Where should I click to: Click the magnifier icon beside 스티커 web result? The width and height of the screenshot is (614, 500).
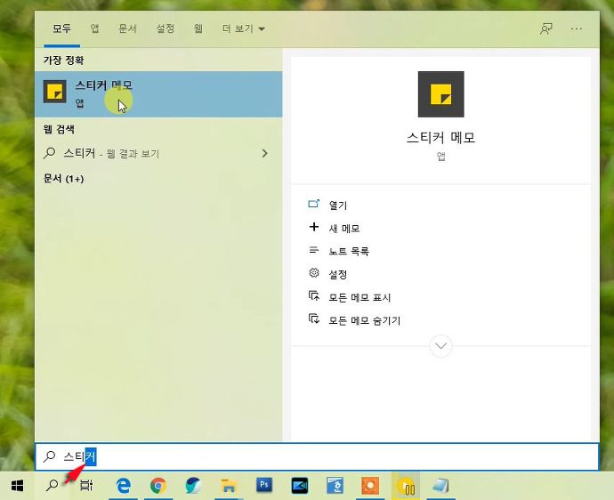click(x=49, y=153)
